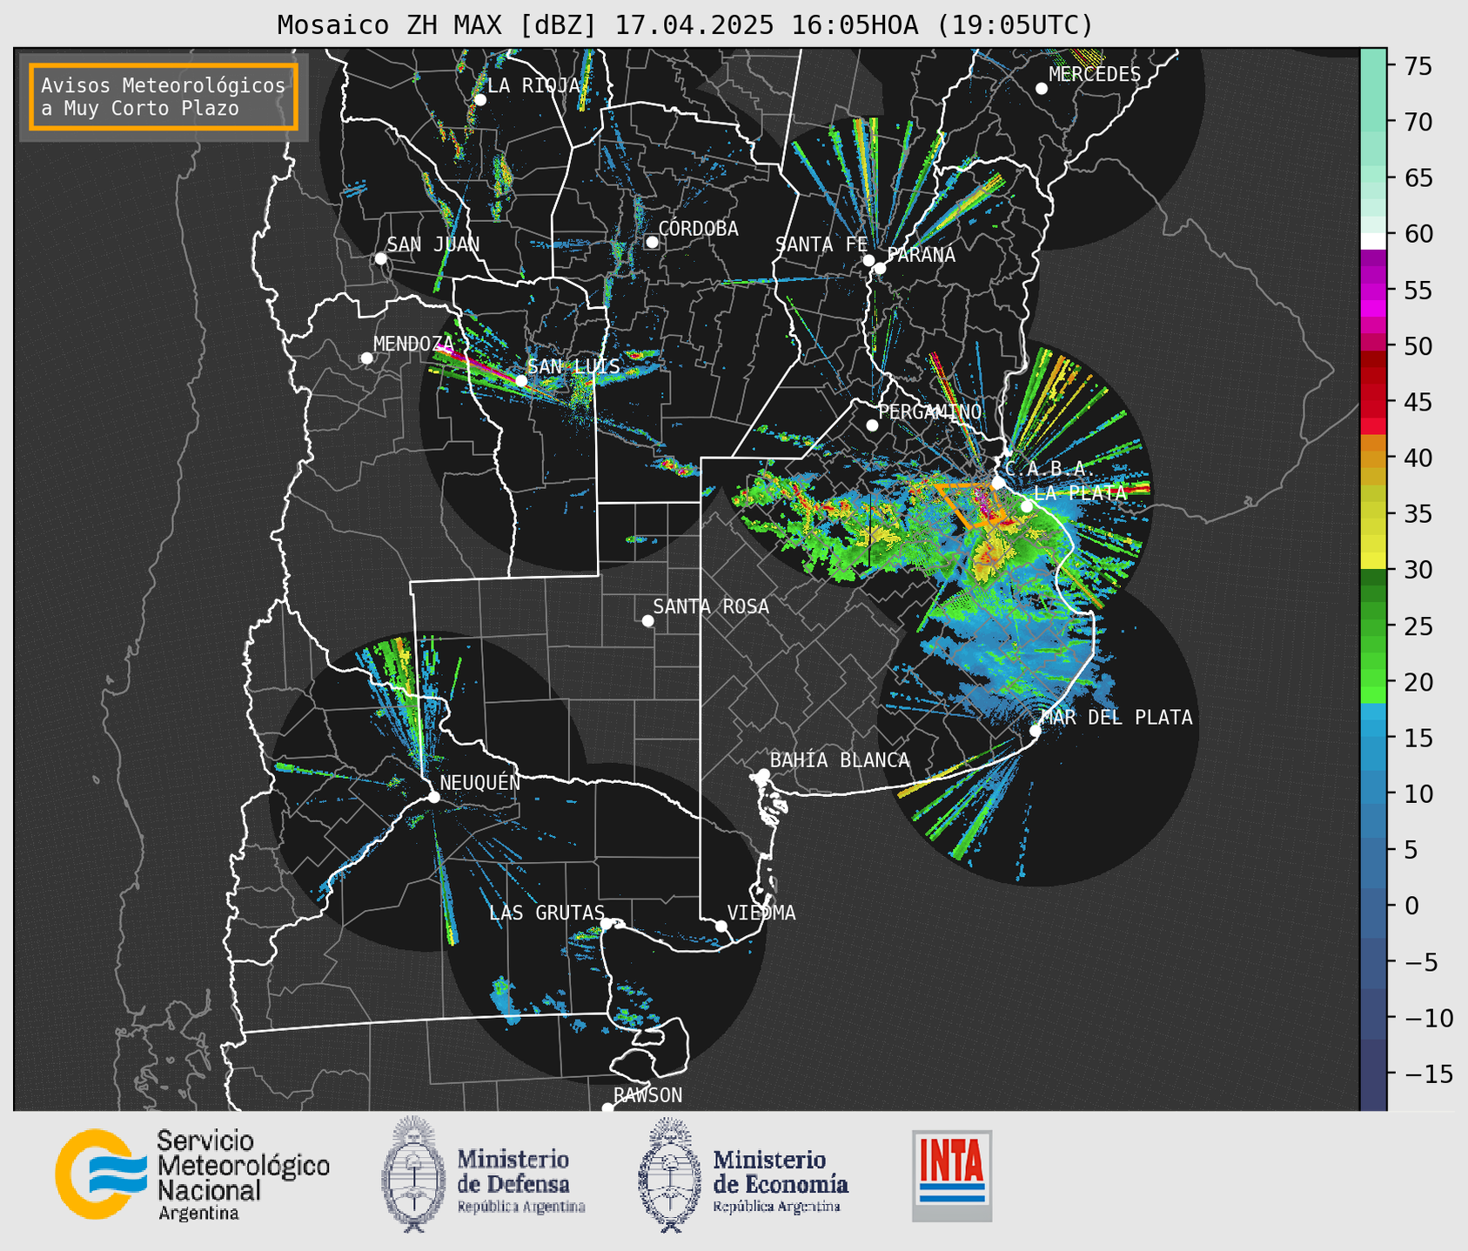The width and height of the screenshot is (1468, 1251).
Task: Click the −10 label on the colorbar
Action: coord(1428,1018)
